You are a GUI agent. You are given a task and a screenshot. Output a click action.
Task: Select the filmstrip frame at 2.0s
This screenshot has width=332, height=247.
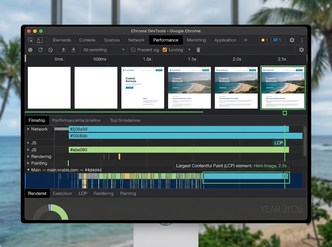point(236,88)
